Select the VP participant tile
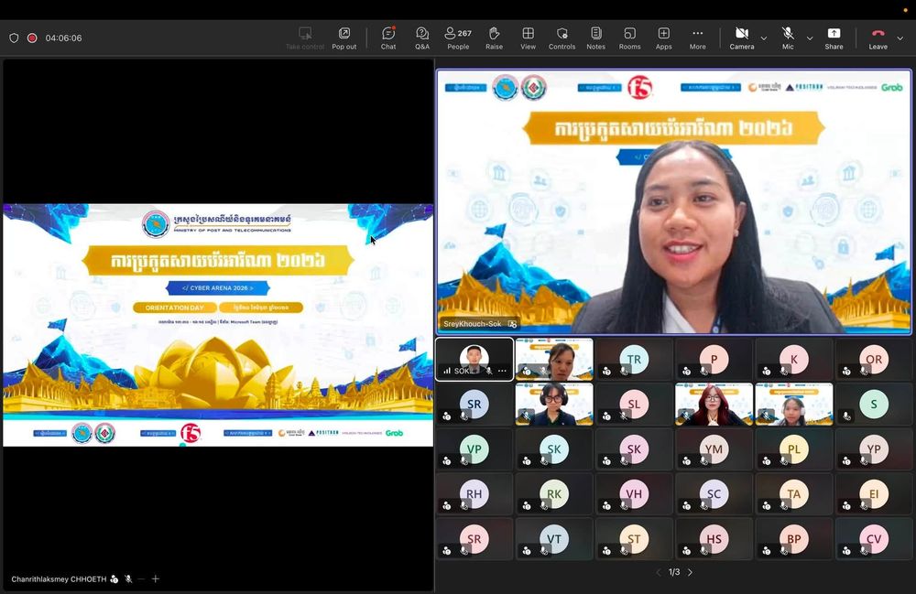 tap(474, 449)
